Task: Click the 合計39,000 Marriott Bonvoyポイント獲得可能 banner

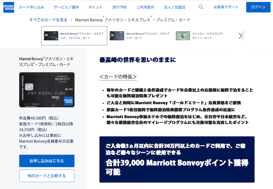Action: tap(177, 160)
